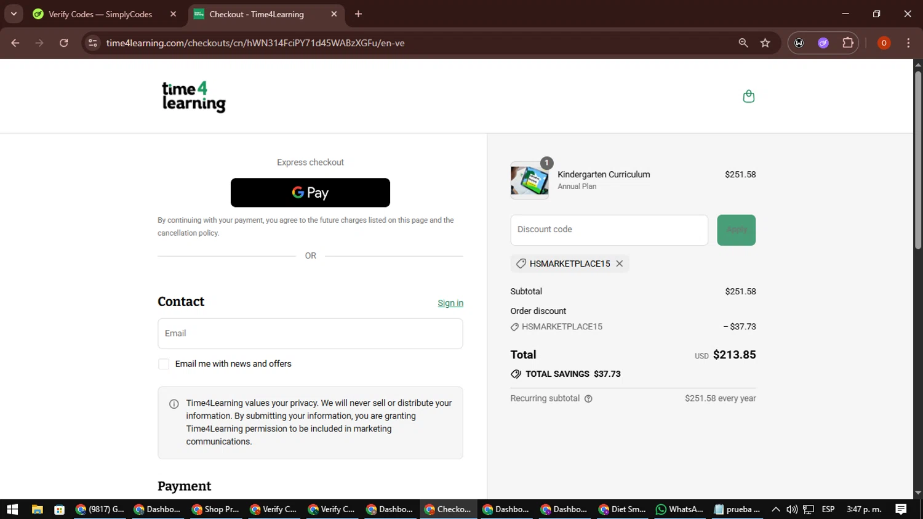
Task: Show the Recurring subtotal help tooltip
Action: pos(588,399)
